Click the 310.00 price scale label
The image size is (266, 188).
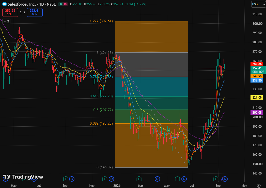[x=257, y=14]
